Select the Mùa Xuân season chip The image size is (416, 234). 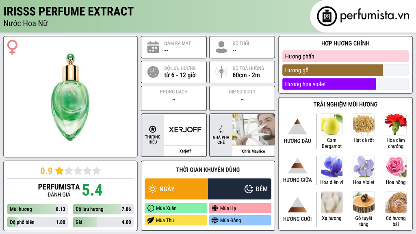pos(175,208)
